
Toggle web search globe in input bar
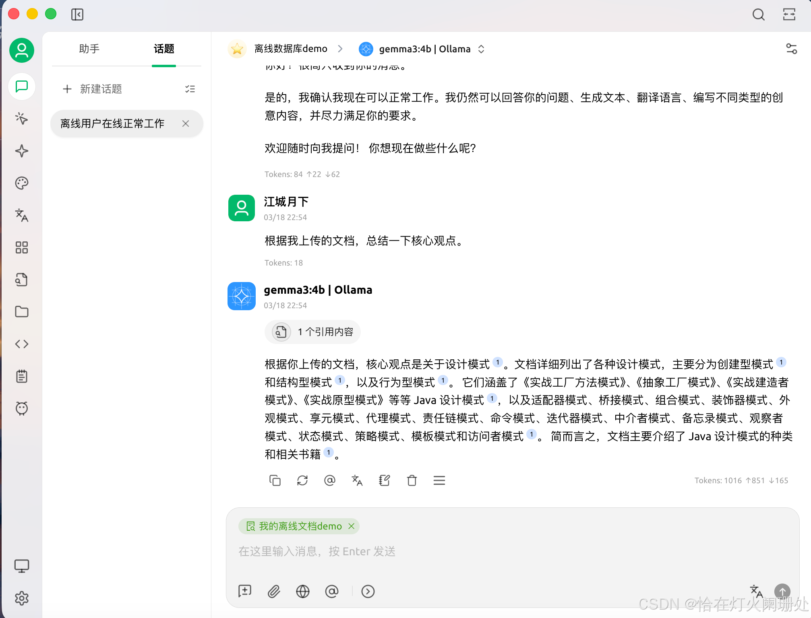303,591
